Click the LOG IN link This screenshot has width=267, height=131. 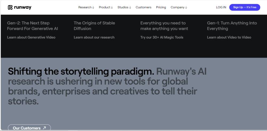click(x=221, y=7)
